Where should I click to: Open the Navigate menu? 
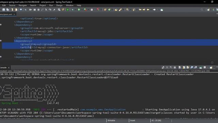pos(23,5)
